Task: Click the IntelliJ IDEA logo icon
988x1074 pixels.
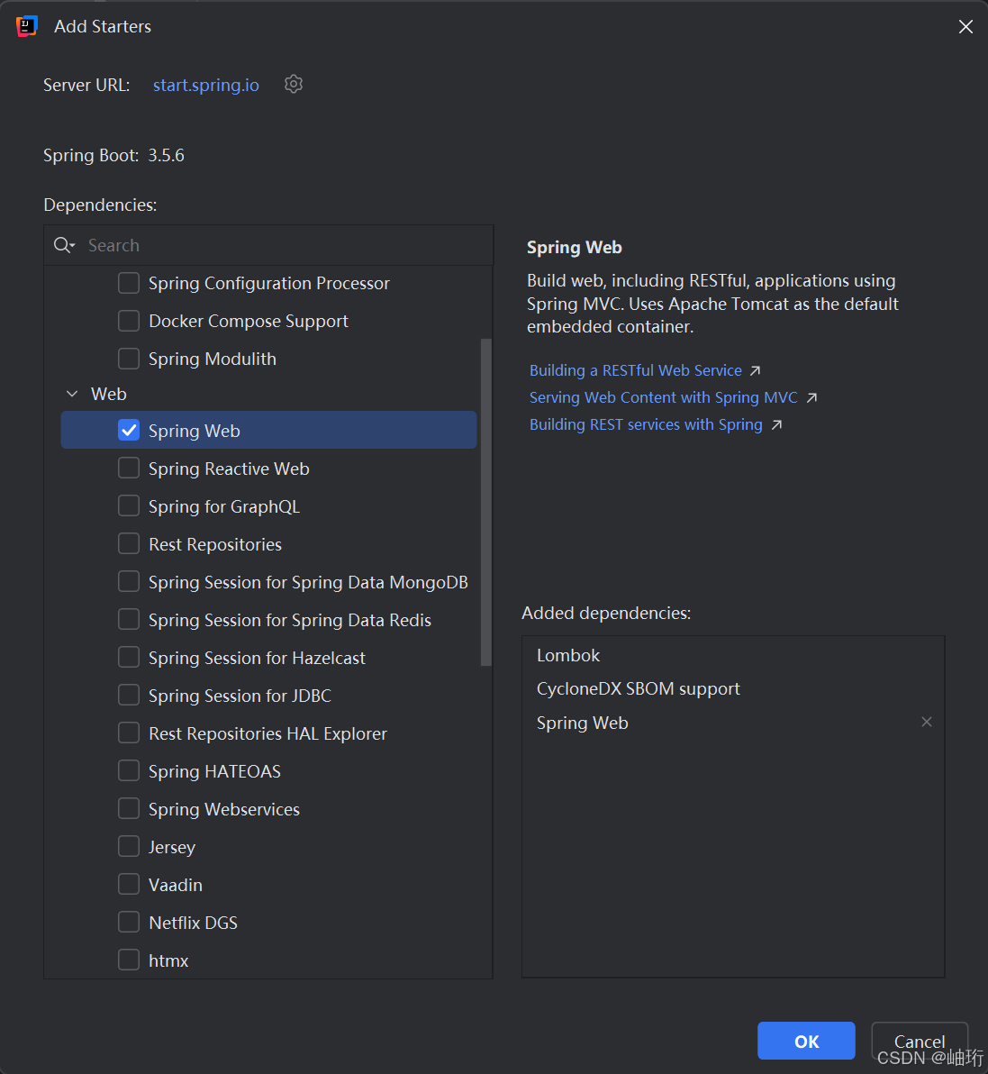Action: pos(27,26)
